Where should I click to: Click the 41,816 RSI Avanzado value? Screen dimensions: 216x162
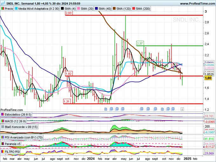click(x=209, y=139)
